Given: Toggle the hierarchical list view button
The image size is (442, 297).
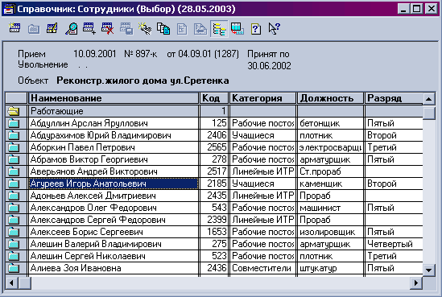Looking at the screenshot, I should pyautogui.click(x=219, y=28).
